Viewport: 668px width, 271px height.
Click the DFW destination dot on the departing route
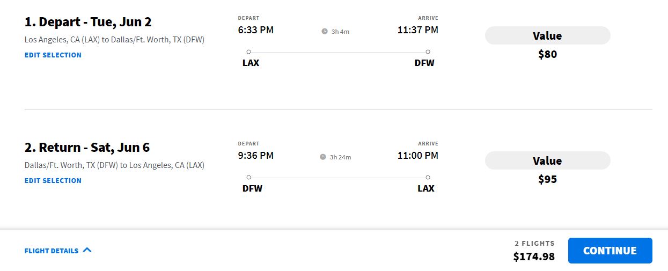[428, 52]
